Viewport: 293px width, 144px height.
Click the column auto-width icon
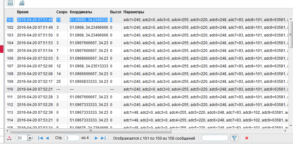[x=9, y=138]
